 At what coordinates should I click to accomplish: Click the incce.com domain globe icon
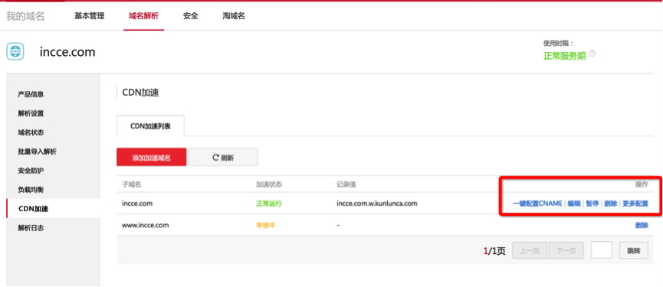coord(15,52)
